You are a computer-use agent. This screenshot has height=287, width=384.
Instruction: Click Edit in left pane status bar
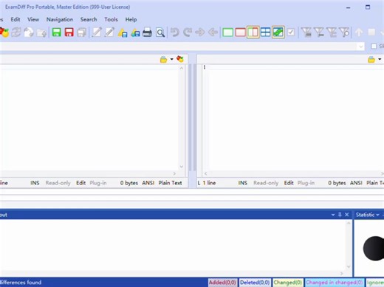pos(80,183)
